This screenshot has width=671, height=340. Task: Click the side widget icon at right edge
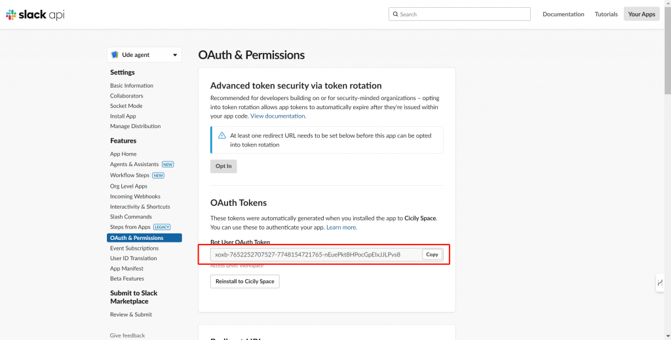tap(660, 282)
